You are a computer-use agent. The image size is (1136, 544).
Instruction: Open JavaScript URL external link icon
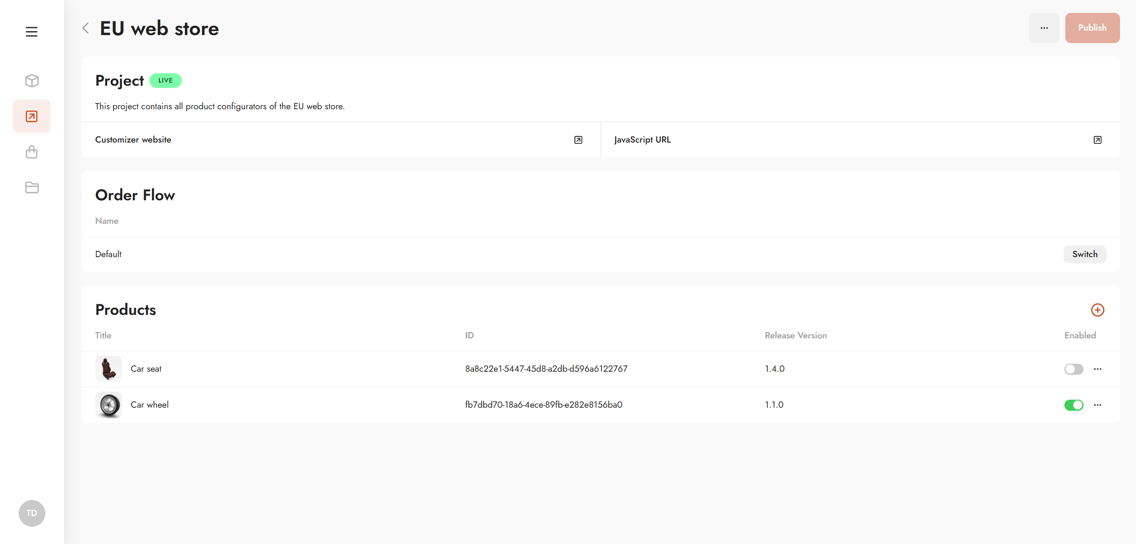click(1097, 140)
